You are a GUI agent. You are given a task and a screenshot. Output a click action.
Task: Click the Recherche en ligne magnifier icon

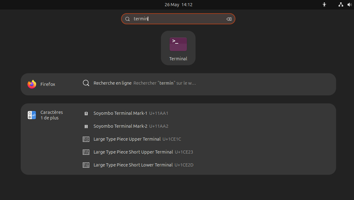(86, 83)
